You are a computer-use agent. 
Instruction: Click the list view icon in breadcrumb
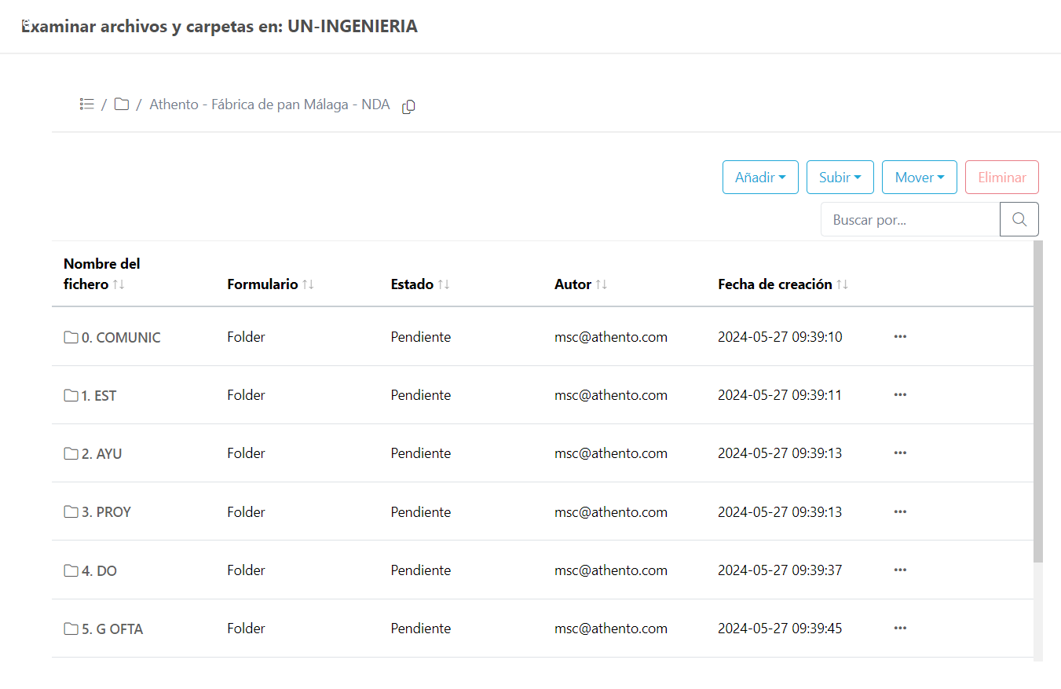tap(86, 104)
